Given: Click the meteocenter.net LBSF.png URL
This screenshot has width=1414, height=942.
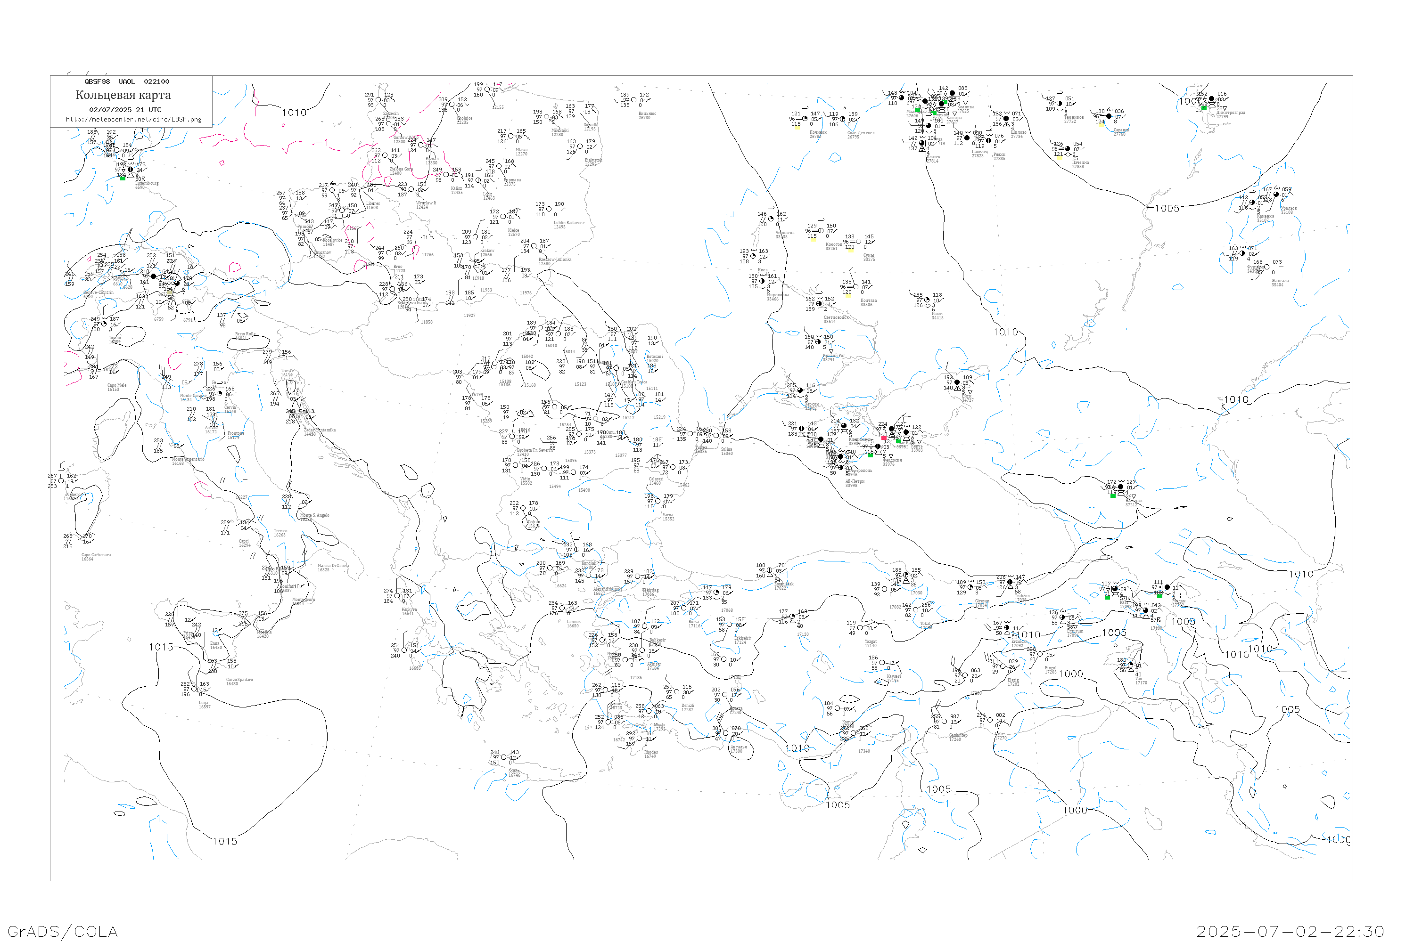Looking at the screenshot, I should coord(133,120).
